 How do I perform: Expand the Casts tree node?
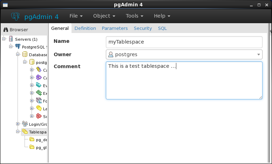click(32, 70)
